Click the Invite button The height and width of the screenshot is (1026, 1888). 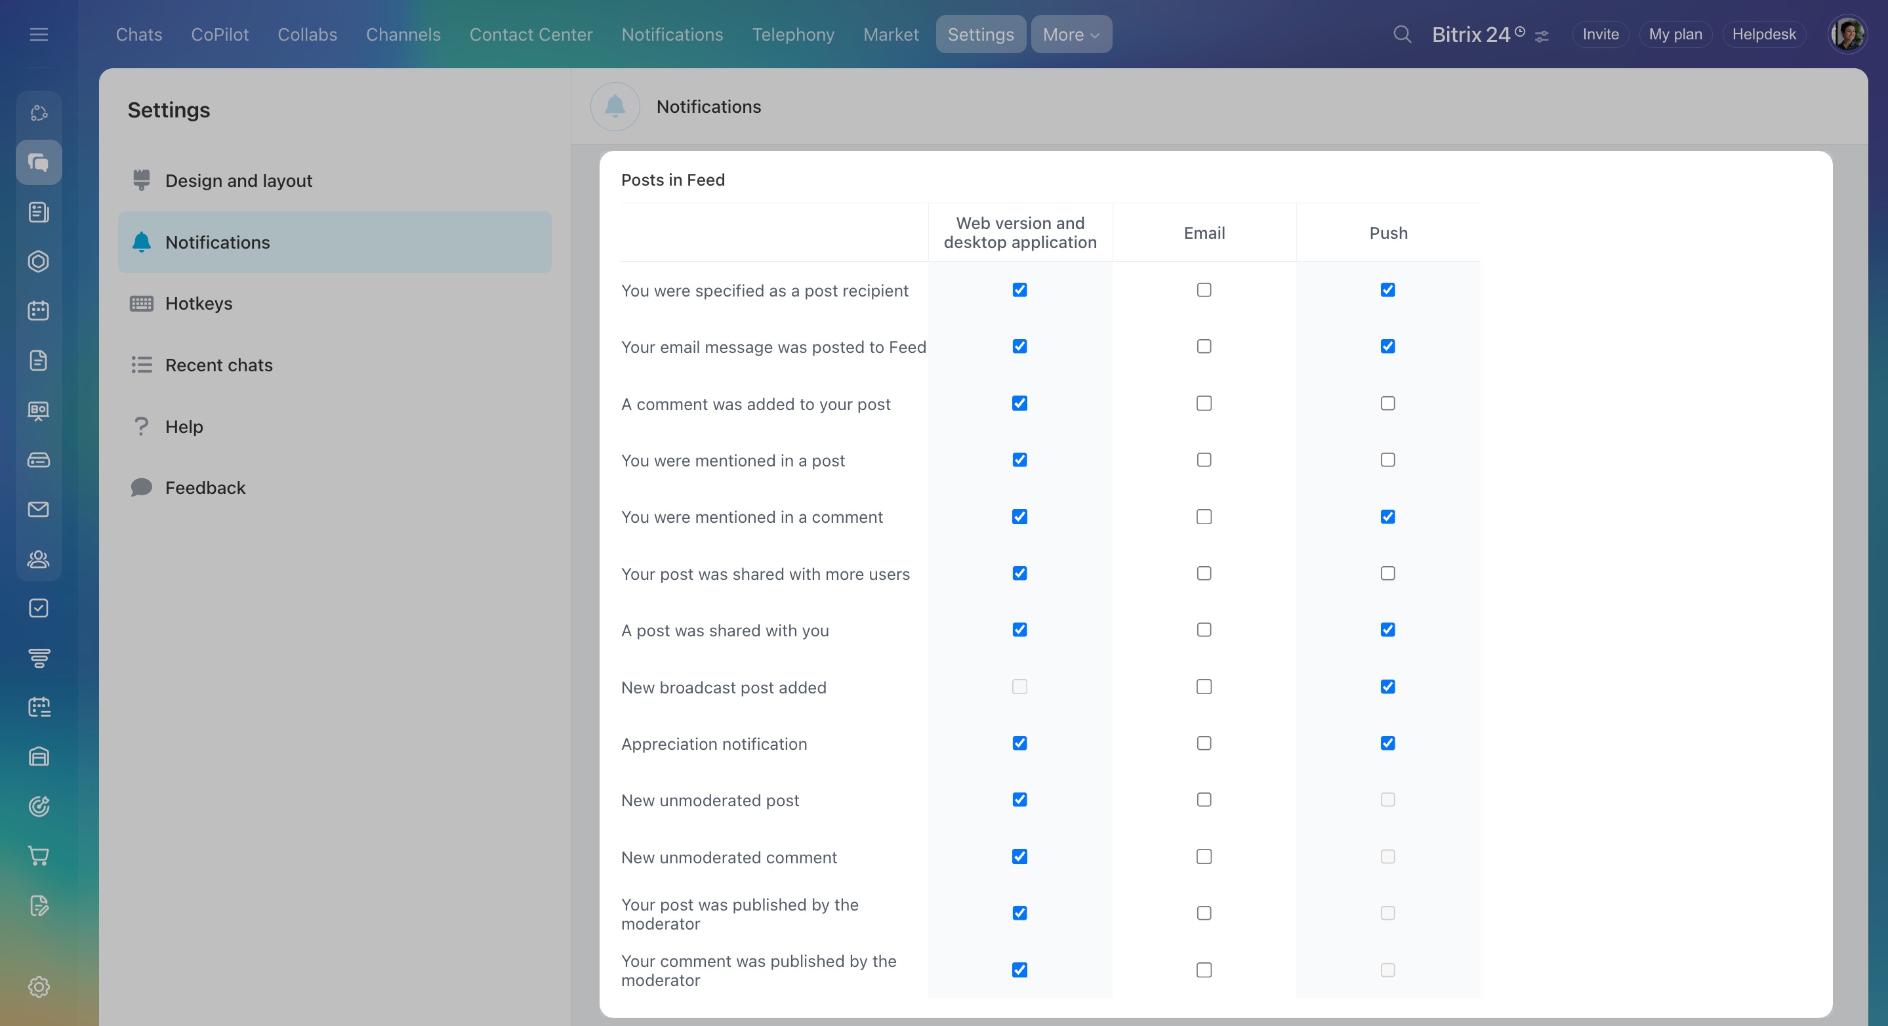pyautogui.click(x=1600, y=35)
